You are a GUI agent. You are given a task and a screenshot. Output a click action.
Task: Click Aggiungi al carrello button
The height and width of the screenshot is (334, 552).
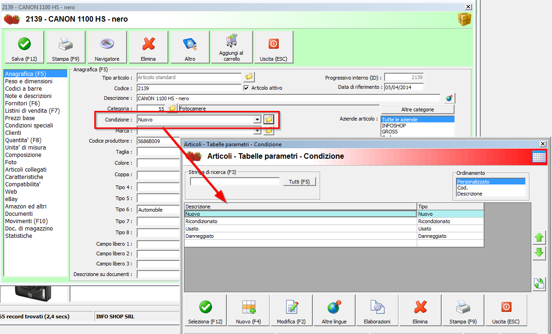[x=232, y=47]
